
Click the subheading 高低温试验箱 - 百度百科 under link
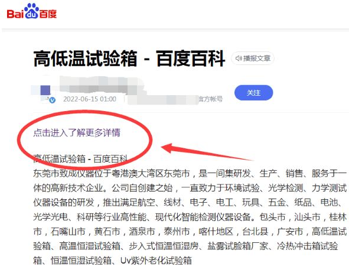80,159
